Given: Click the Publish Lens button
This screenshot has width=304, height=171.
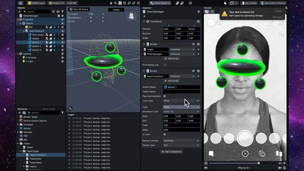Looking at the screenshot, I should click(36, 3).
